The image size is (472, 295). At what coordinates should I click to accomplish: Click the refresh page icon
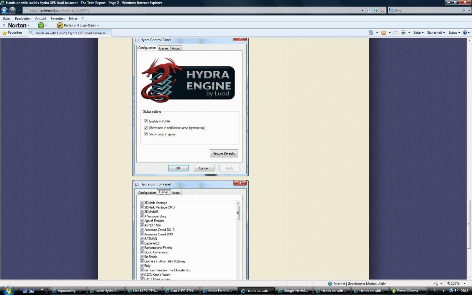pyautogui.click(x=376, y=10)
